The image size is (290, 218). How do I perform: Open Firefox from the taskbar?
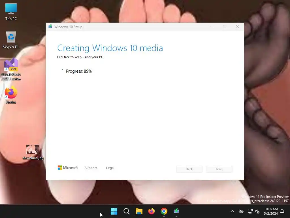click(x=152, y=211)
